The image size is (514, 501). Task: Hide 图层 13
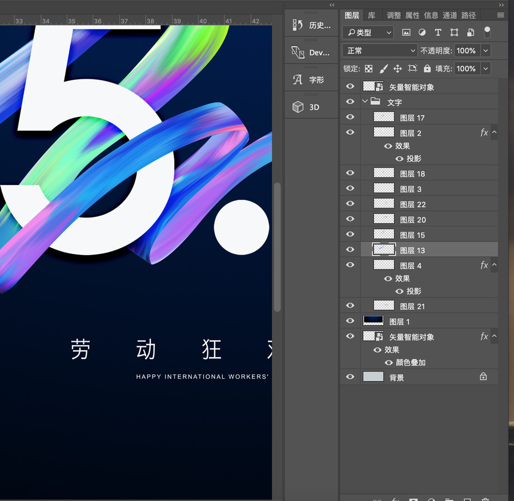350,249
